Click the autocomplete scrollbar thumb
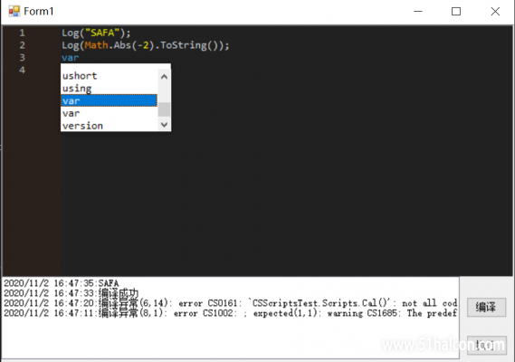The height and width of the screenshot is (362, 515). pyautogui.click(x=164, y=110)
